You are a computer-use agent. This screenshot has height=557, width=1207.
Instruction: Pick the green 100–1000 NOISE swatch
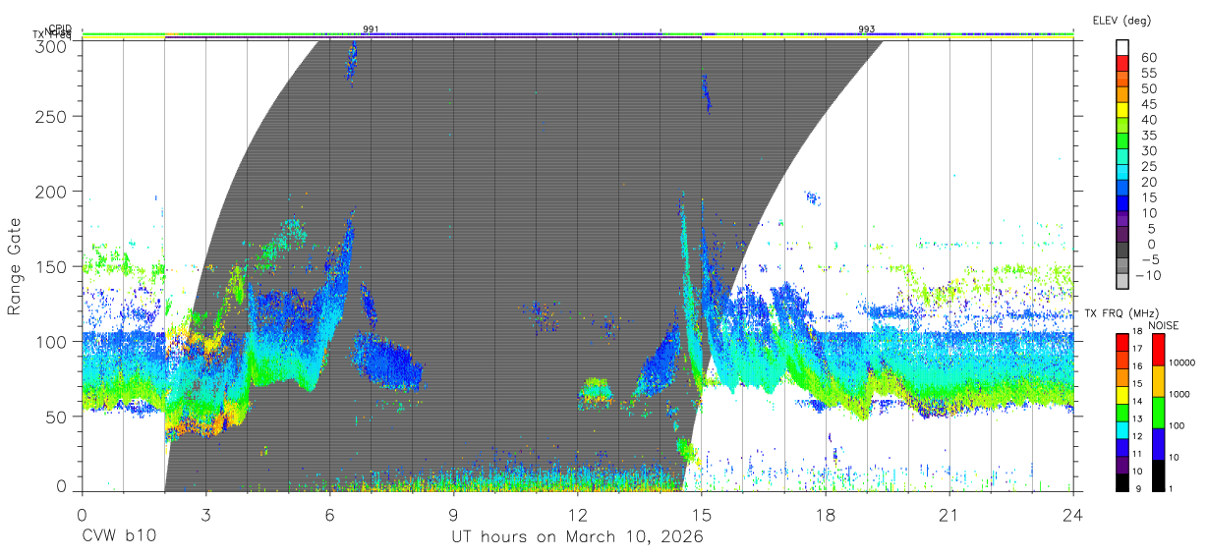(1158, 411)
